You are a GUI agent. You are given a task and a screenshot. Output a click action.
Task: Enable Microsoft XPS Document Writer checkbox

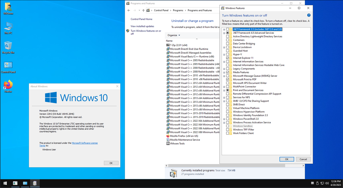(228, 83)
